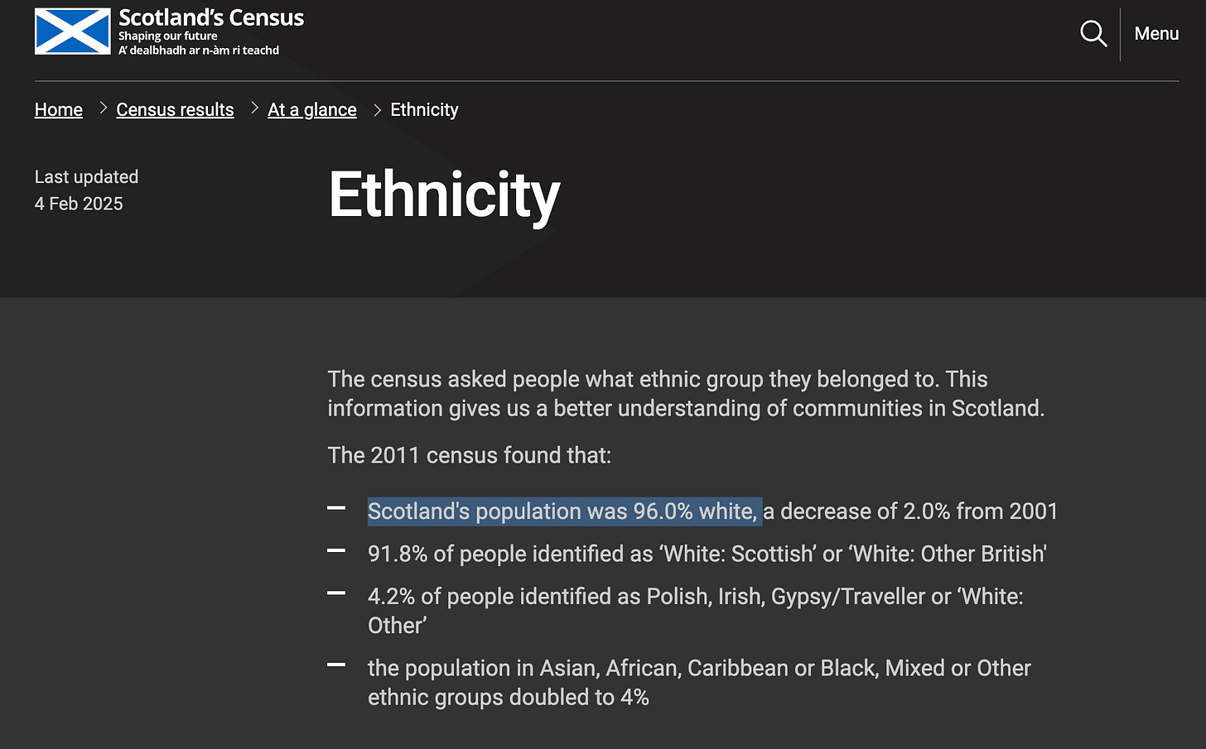Click the dash marker of first bullet
The height and width of the screenshot is (749, 1206).
336,507
